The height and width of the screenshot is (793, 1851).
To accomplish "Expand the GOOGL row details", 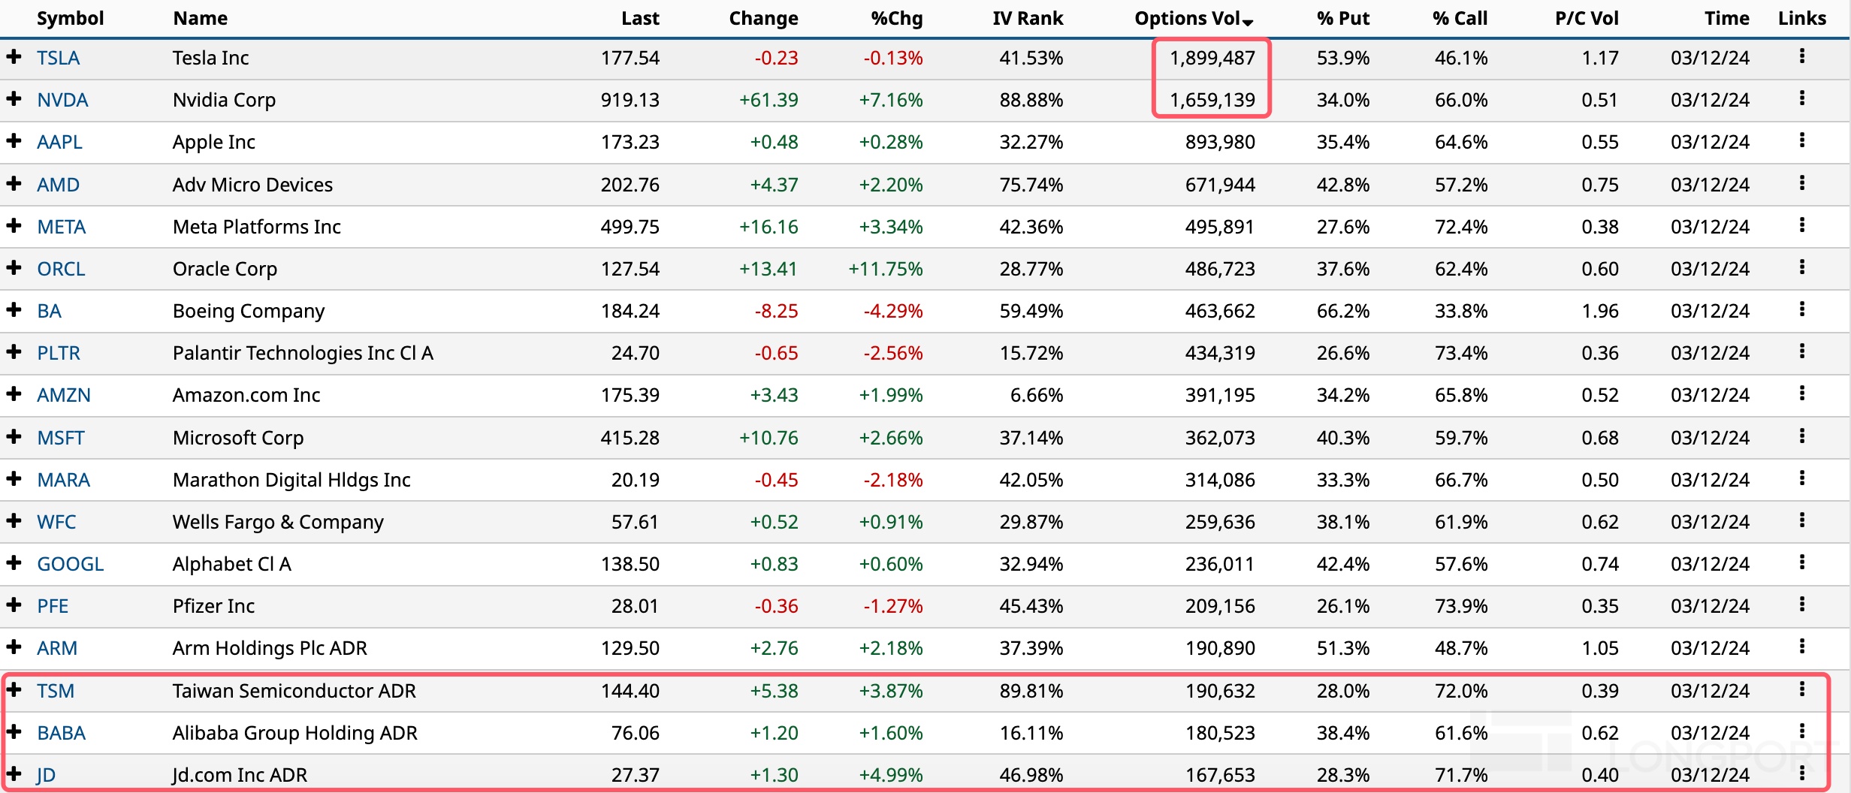I will pyautogui.click(x=14, y=562).
